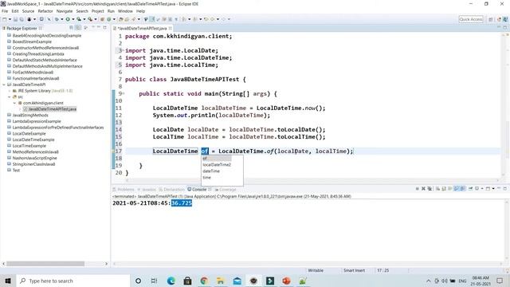This screenshot has width=510, height=287.
Task: Switch to the Coverage tab
Action: (x=226, y=190)
